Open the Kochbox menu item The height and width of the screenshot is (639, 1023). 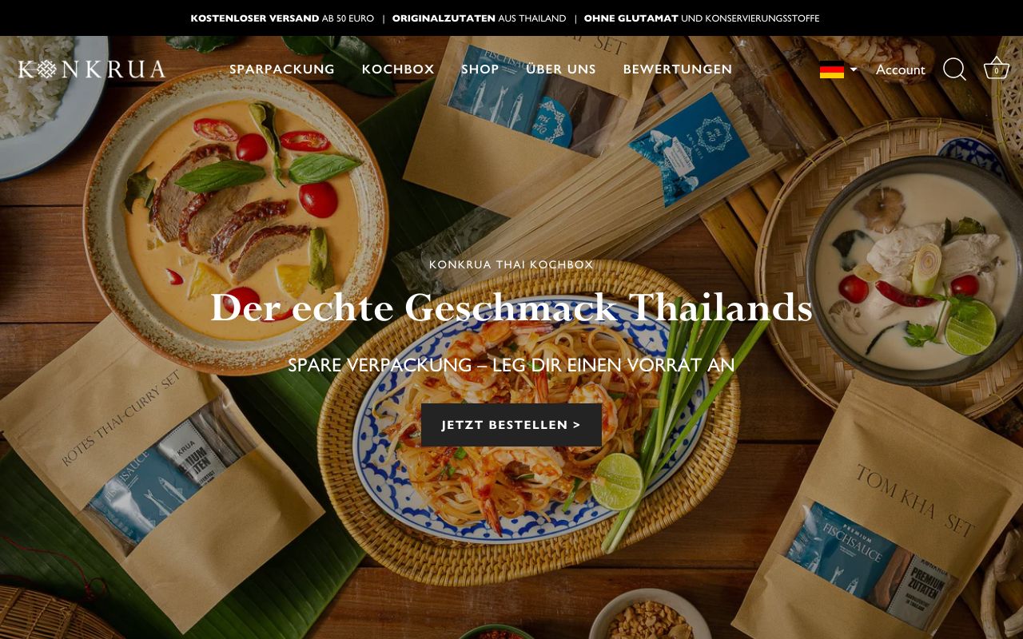click(398, 69)
